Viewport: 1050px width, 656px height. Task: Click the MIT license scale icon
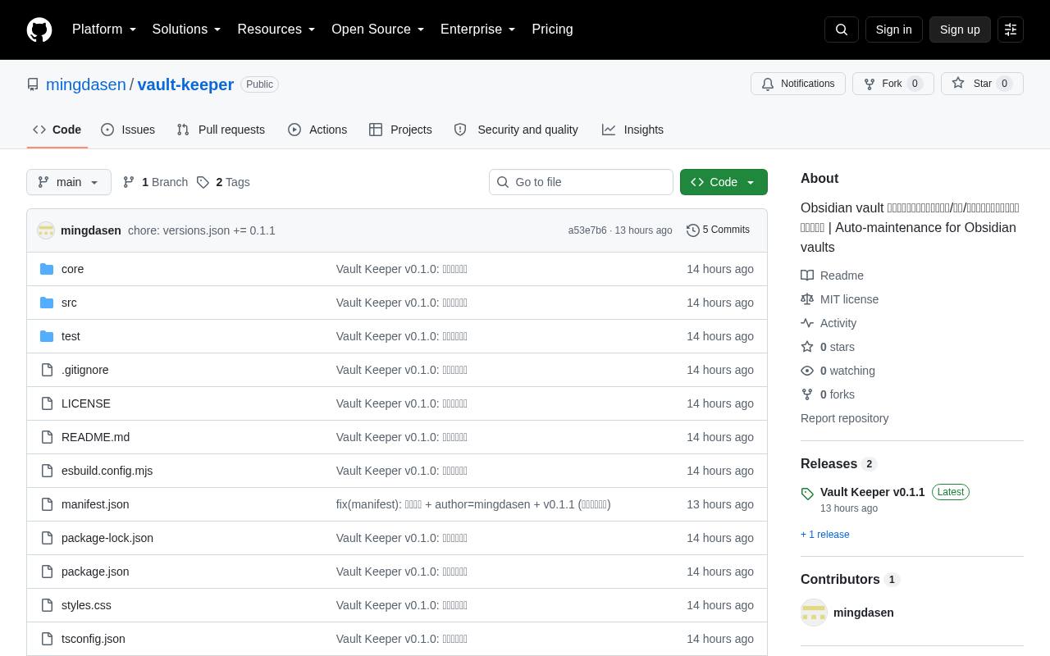807,299
